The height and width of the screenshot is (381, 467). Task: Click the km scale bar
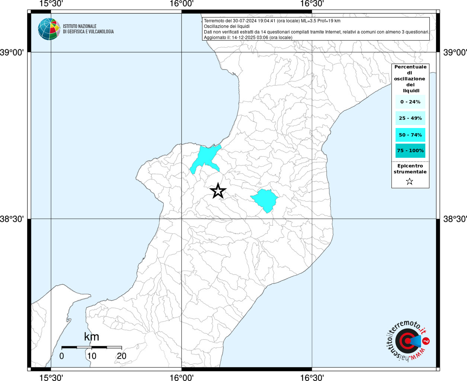click(x=92, y=347)
